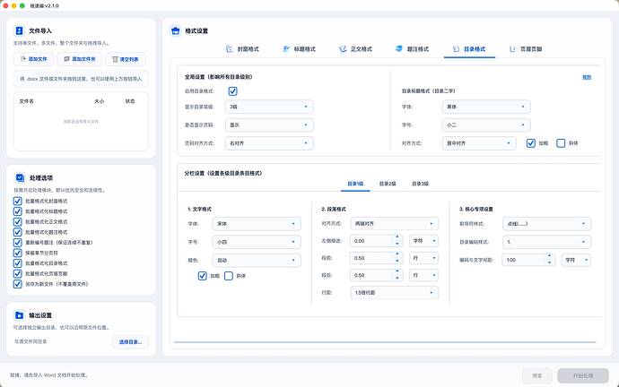
Task: Open the 目录编码样式 dropdown
Action: 546,242
